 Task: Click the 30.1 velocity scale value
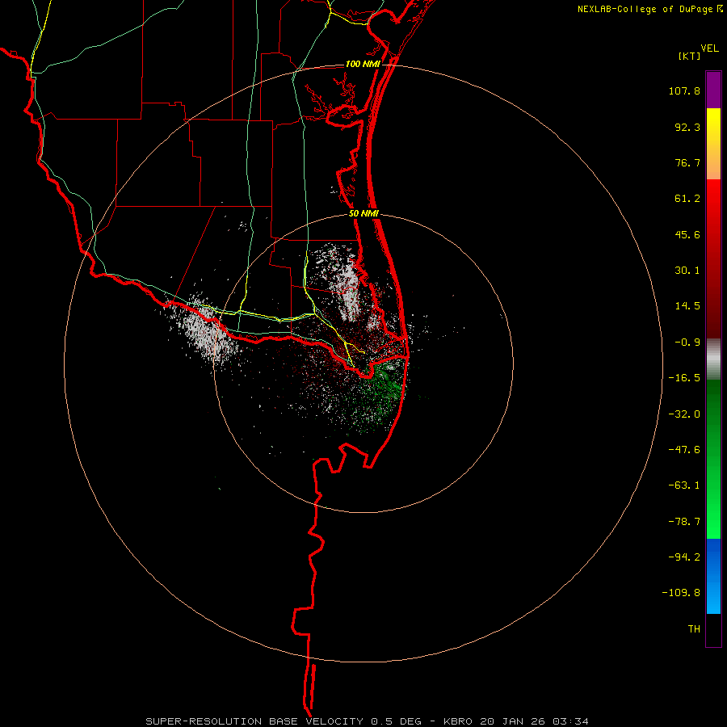687,271
